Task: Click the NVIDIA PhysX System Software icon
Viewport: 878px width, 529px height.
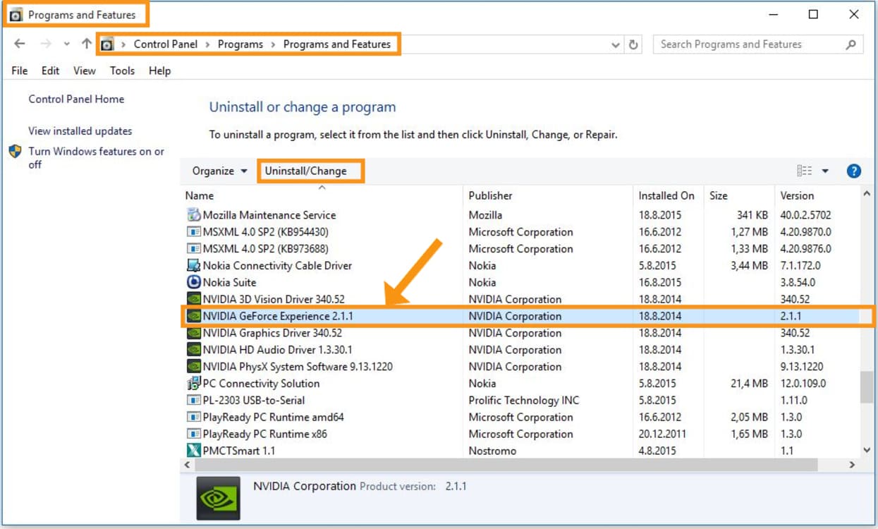Action: pos(193,367)
